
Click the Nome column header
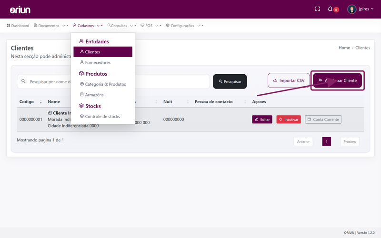54,102
